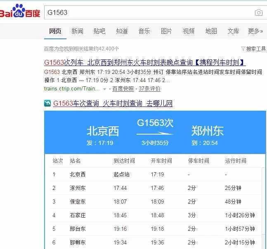The width and height of the screenshot is (267, 249).
Task: Click the 郑州东 arrival station heading
Action: click(x=208, y=131)
